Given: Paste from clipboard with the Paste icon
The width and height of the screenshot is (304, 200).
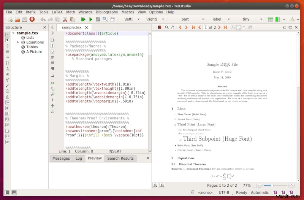Looking at the screenshot, I should pyautogui.click(x=72, y=19).
